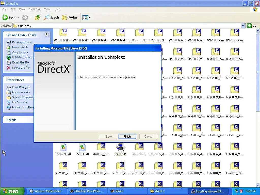Select the first DEC2006_X... cabinet file
Screen dimensions: 260x195
click(x=216, y=128)
